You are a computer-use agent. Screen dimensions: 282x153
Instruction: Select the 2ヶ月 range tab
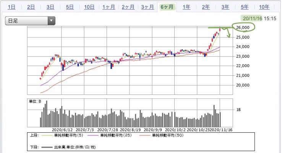128,7
